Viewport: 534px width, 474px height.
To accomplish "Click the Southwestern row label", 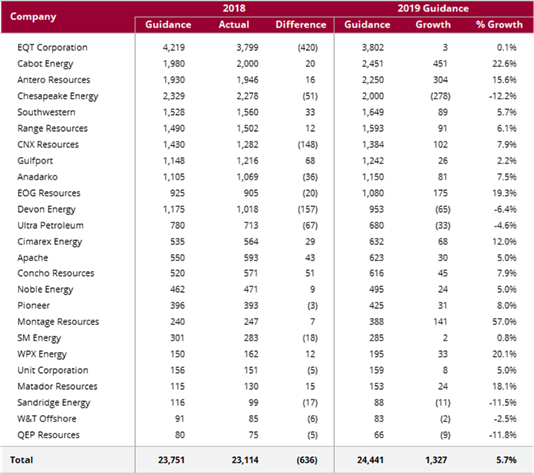I will (x=46, y=112).
